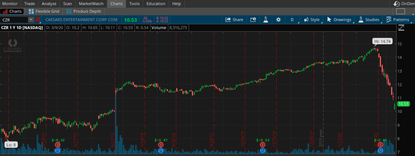Click the close value C: 10.53
Viewport: 415px width, 156px height.
pyautogui.click(x=126, y=28)
